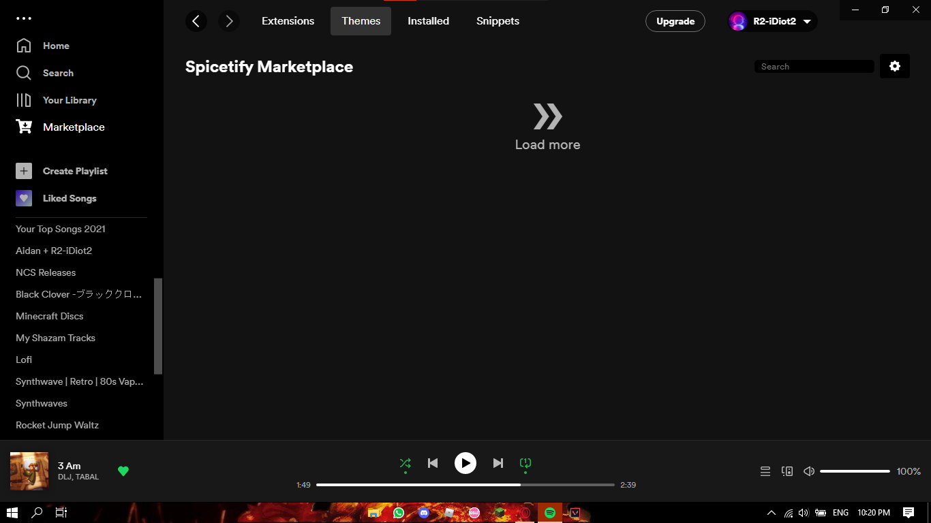
Task: Open WhatsApp from the taskbar
Action: [x=399, y=513]
